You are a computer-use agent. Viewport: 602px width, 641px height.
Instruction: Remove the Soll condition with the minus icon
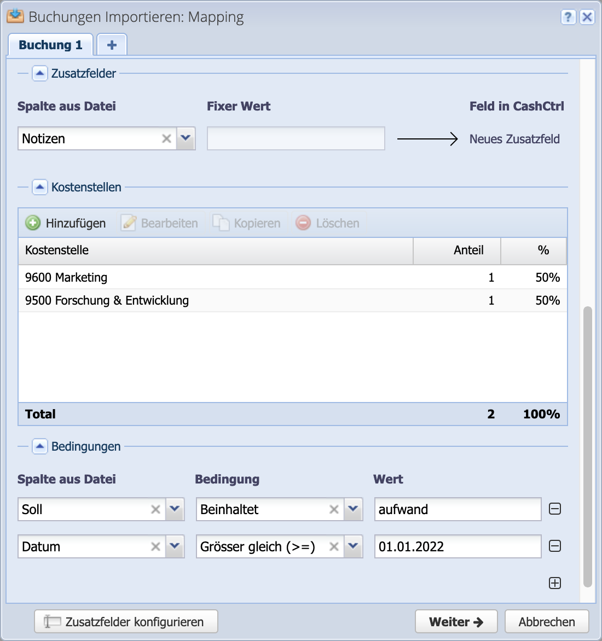[x=554, y=509]
